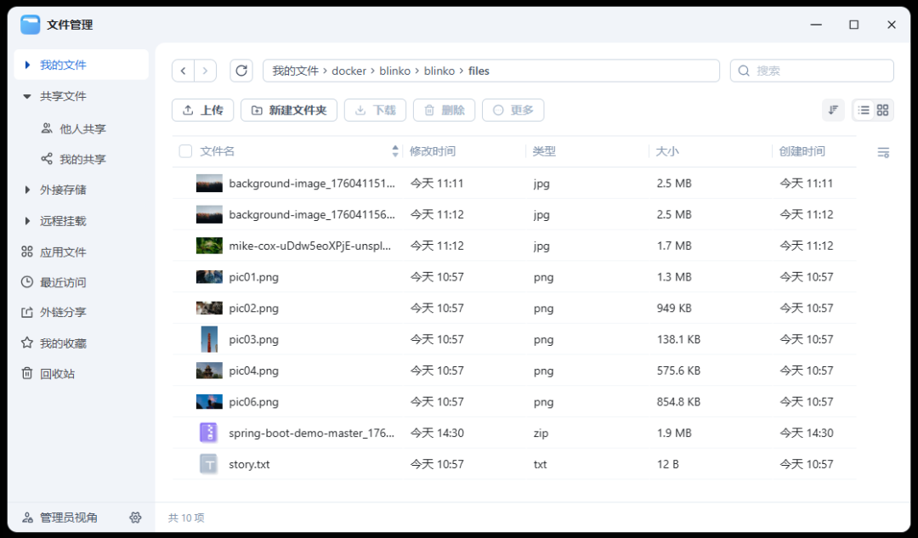Open 最近访问 in the sidebar
Screen dimensions: 918x538
pos(62,282)
